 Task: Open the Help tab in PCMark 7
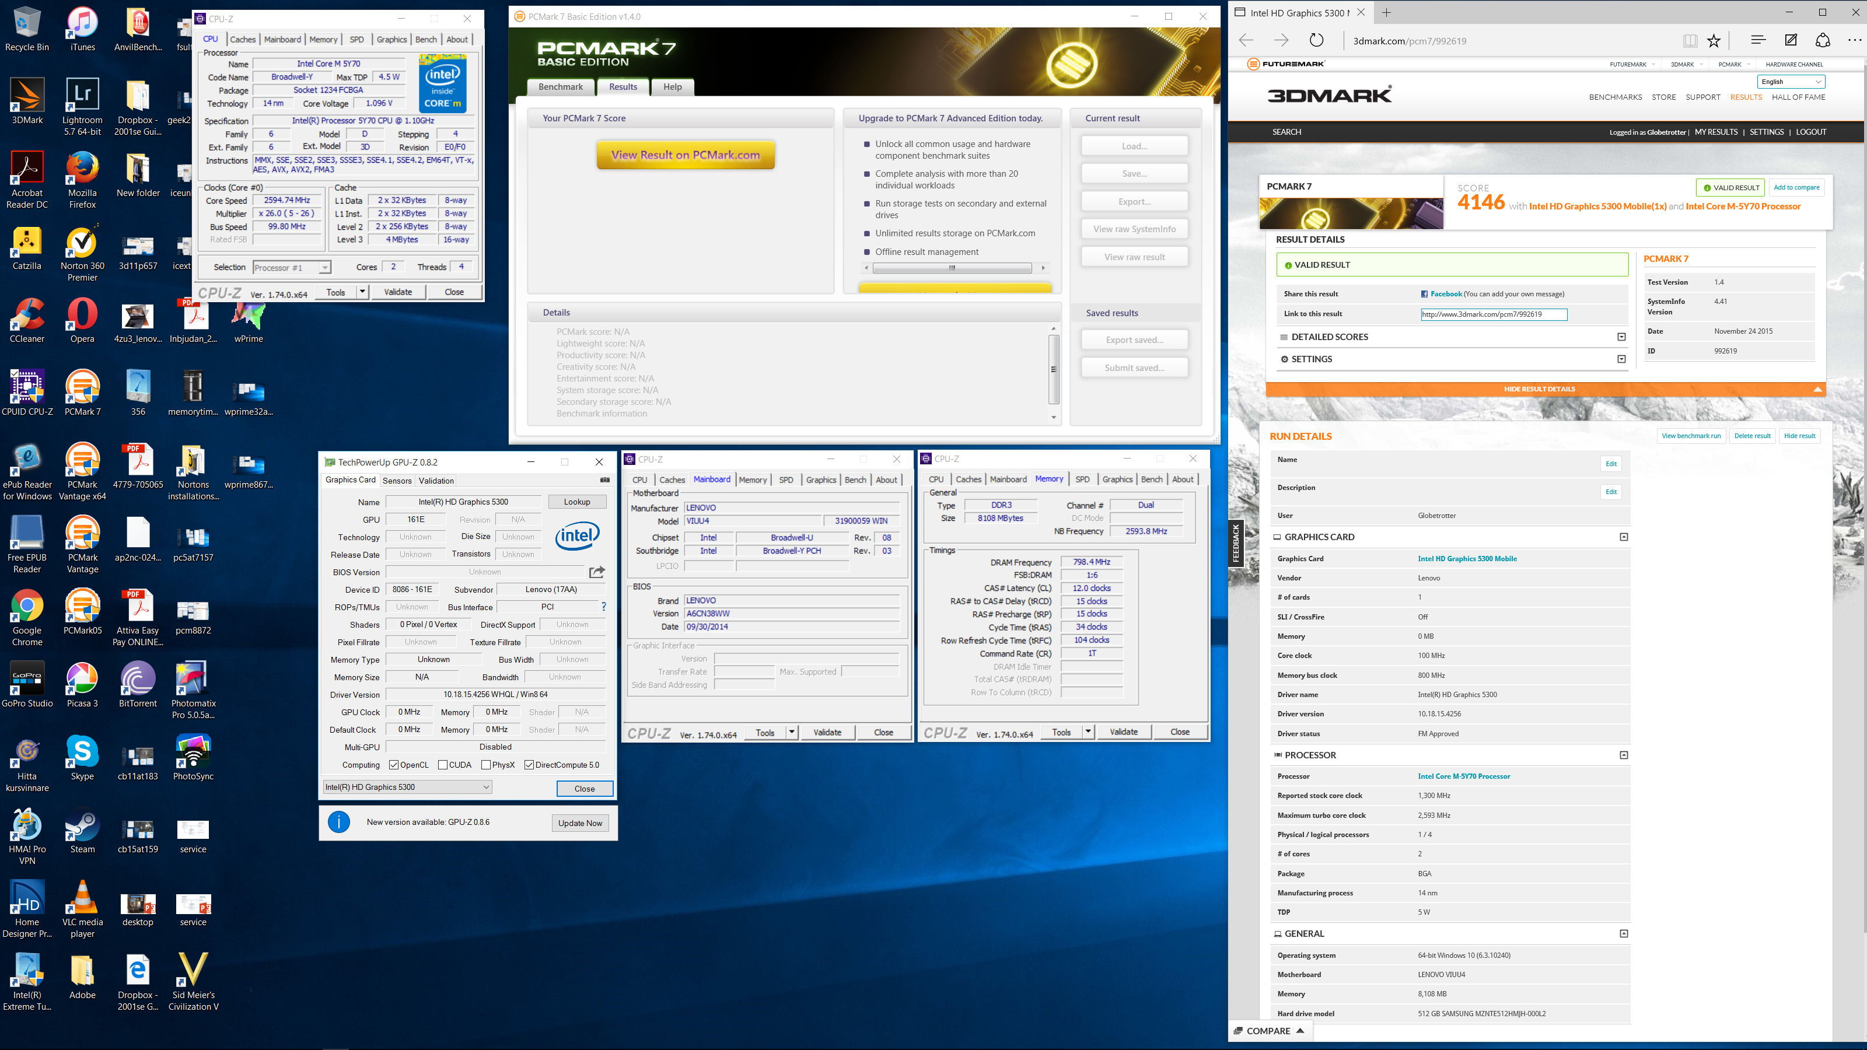point(672,87)
